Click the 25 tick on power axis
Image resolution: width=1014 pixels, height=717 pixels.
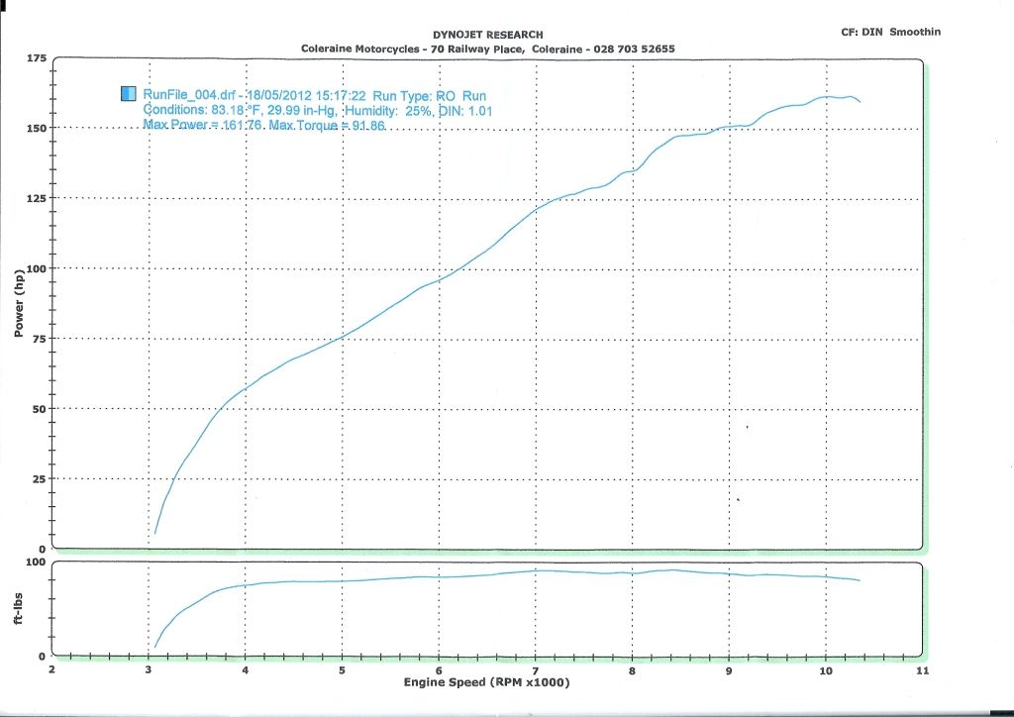click(38, 478)
